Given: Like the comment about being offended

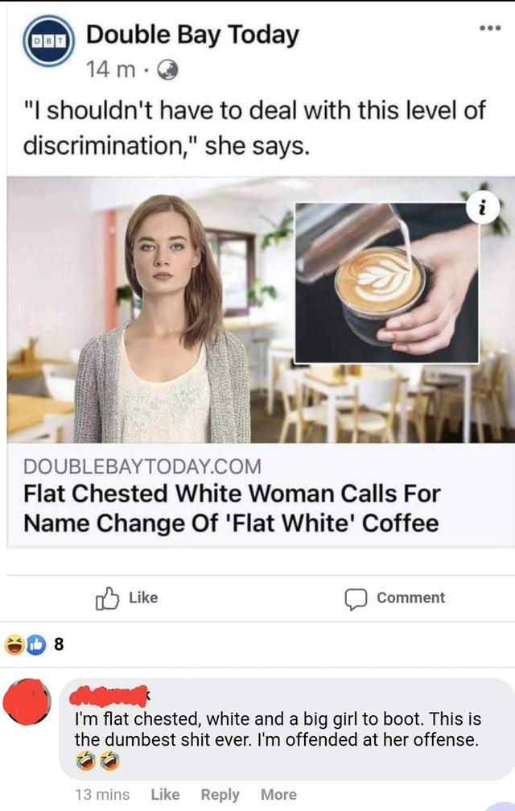Looking at the screenshot, I should click(165, 794).
